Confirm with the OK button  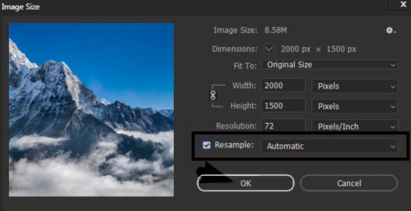[246, 183]
